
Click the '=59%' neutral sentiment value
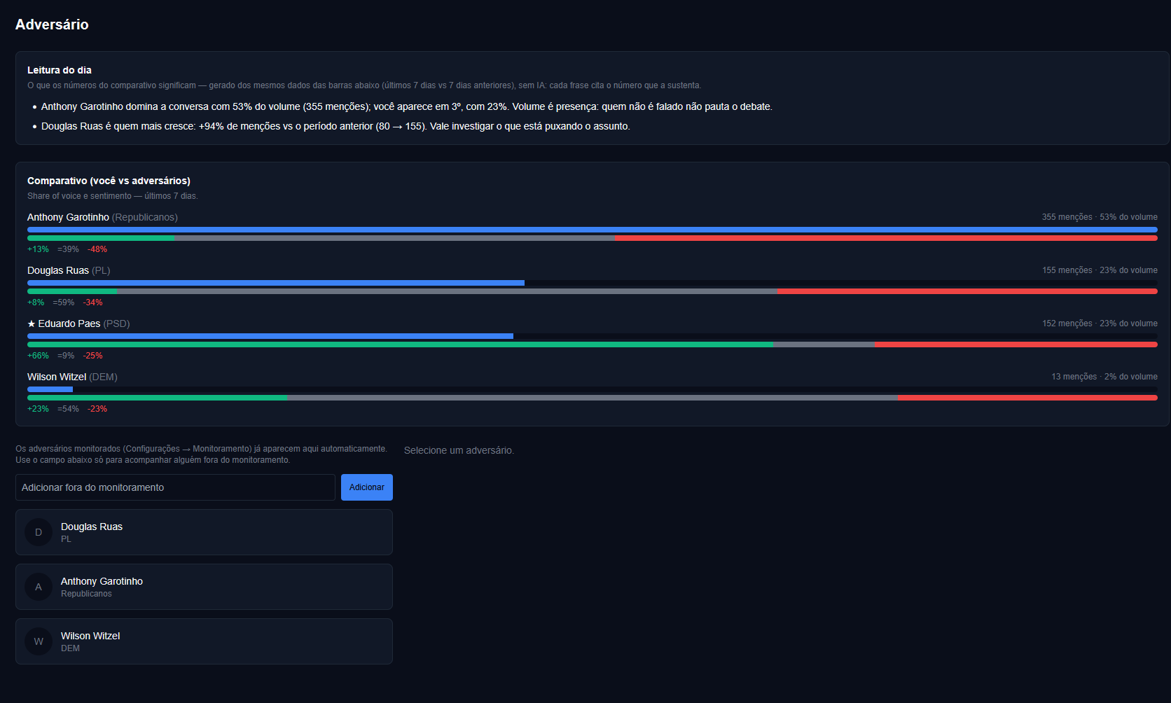pos(64,302)
